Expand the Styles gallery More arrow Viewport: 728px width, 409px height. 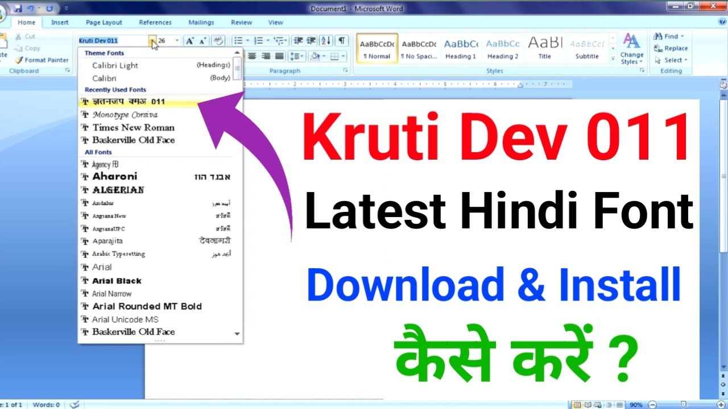tap(613, 58)
